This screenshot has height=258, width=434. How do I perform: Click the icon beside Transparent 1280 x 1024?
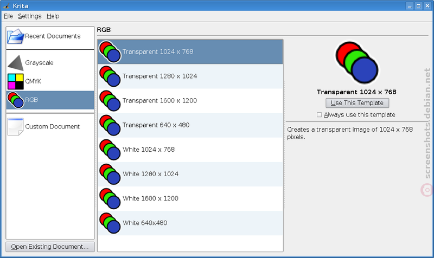(110, 76)
